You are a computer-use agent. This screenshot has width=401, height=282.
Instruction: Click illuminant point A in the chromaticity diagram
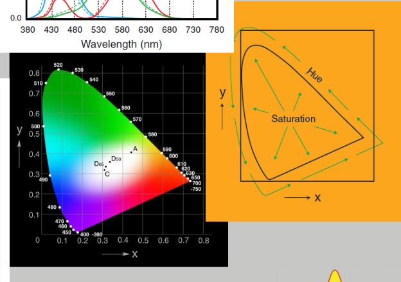(x=132, y=152)
